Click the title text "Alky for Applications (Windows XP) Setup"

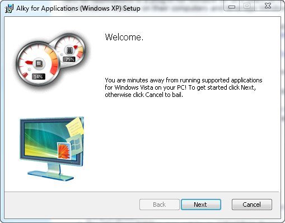coord(78,8)
